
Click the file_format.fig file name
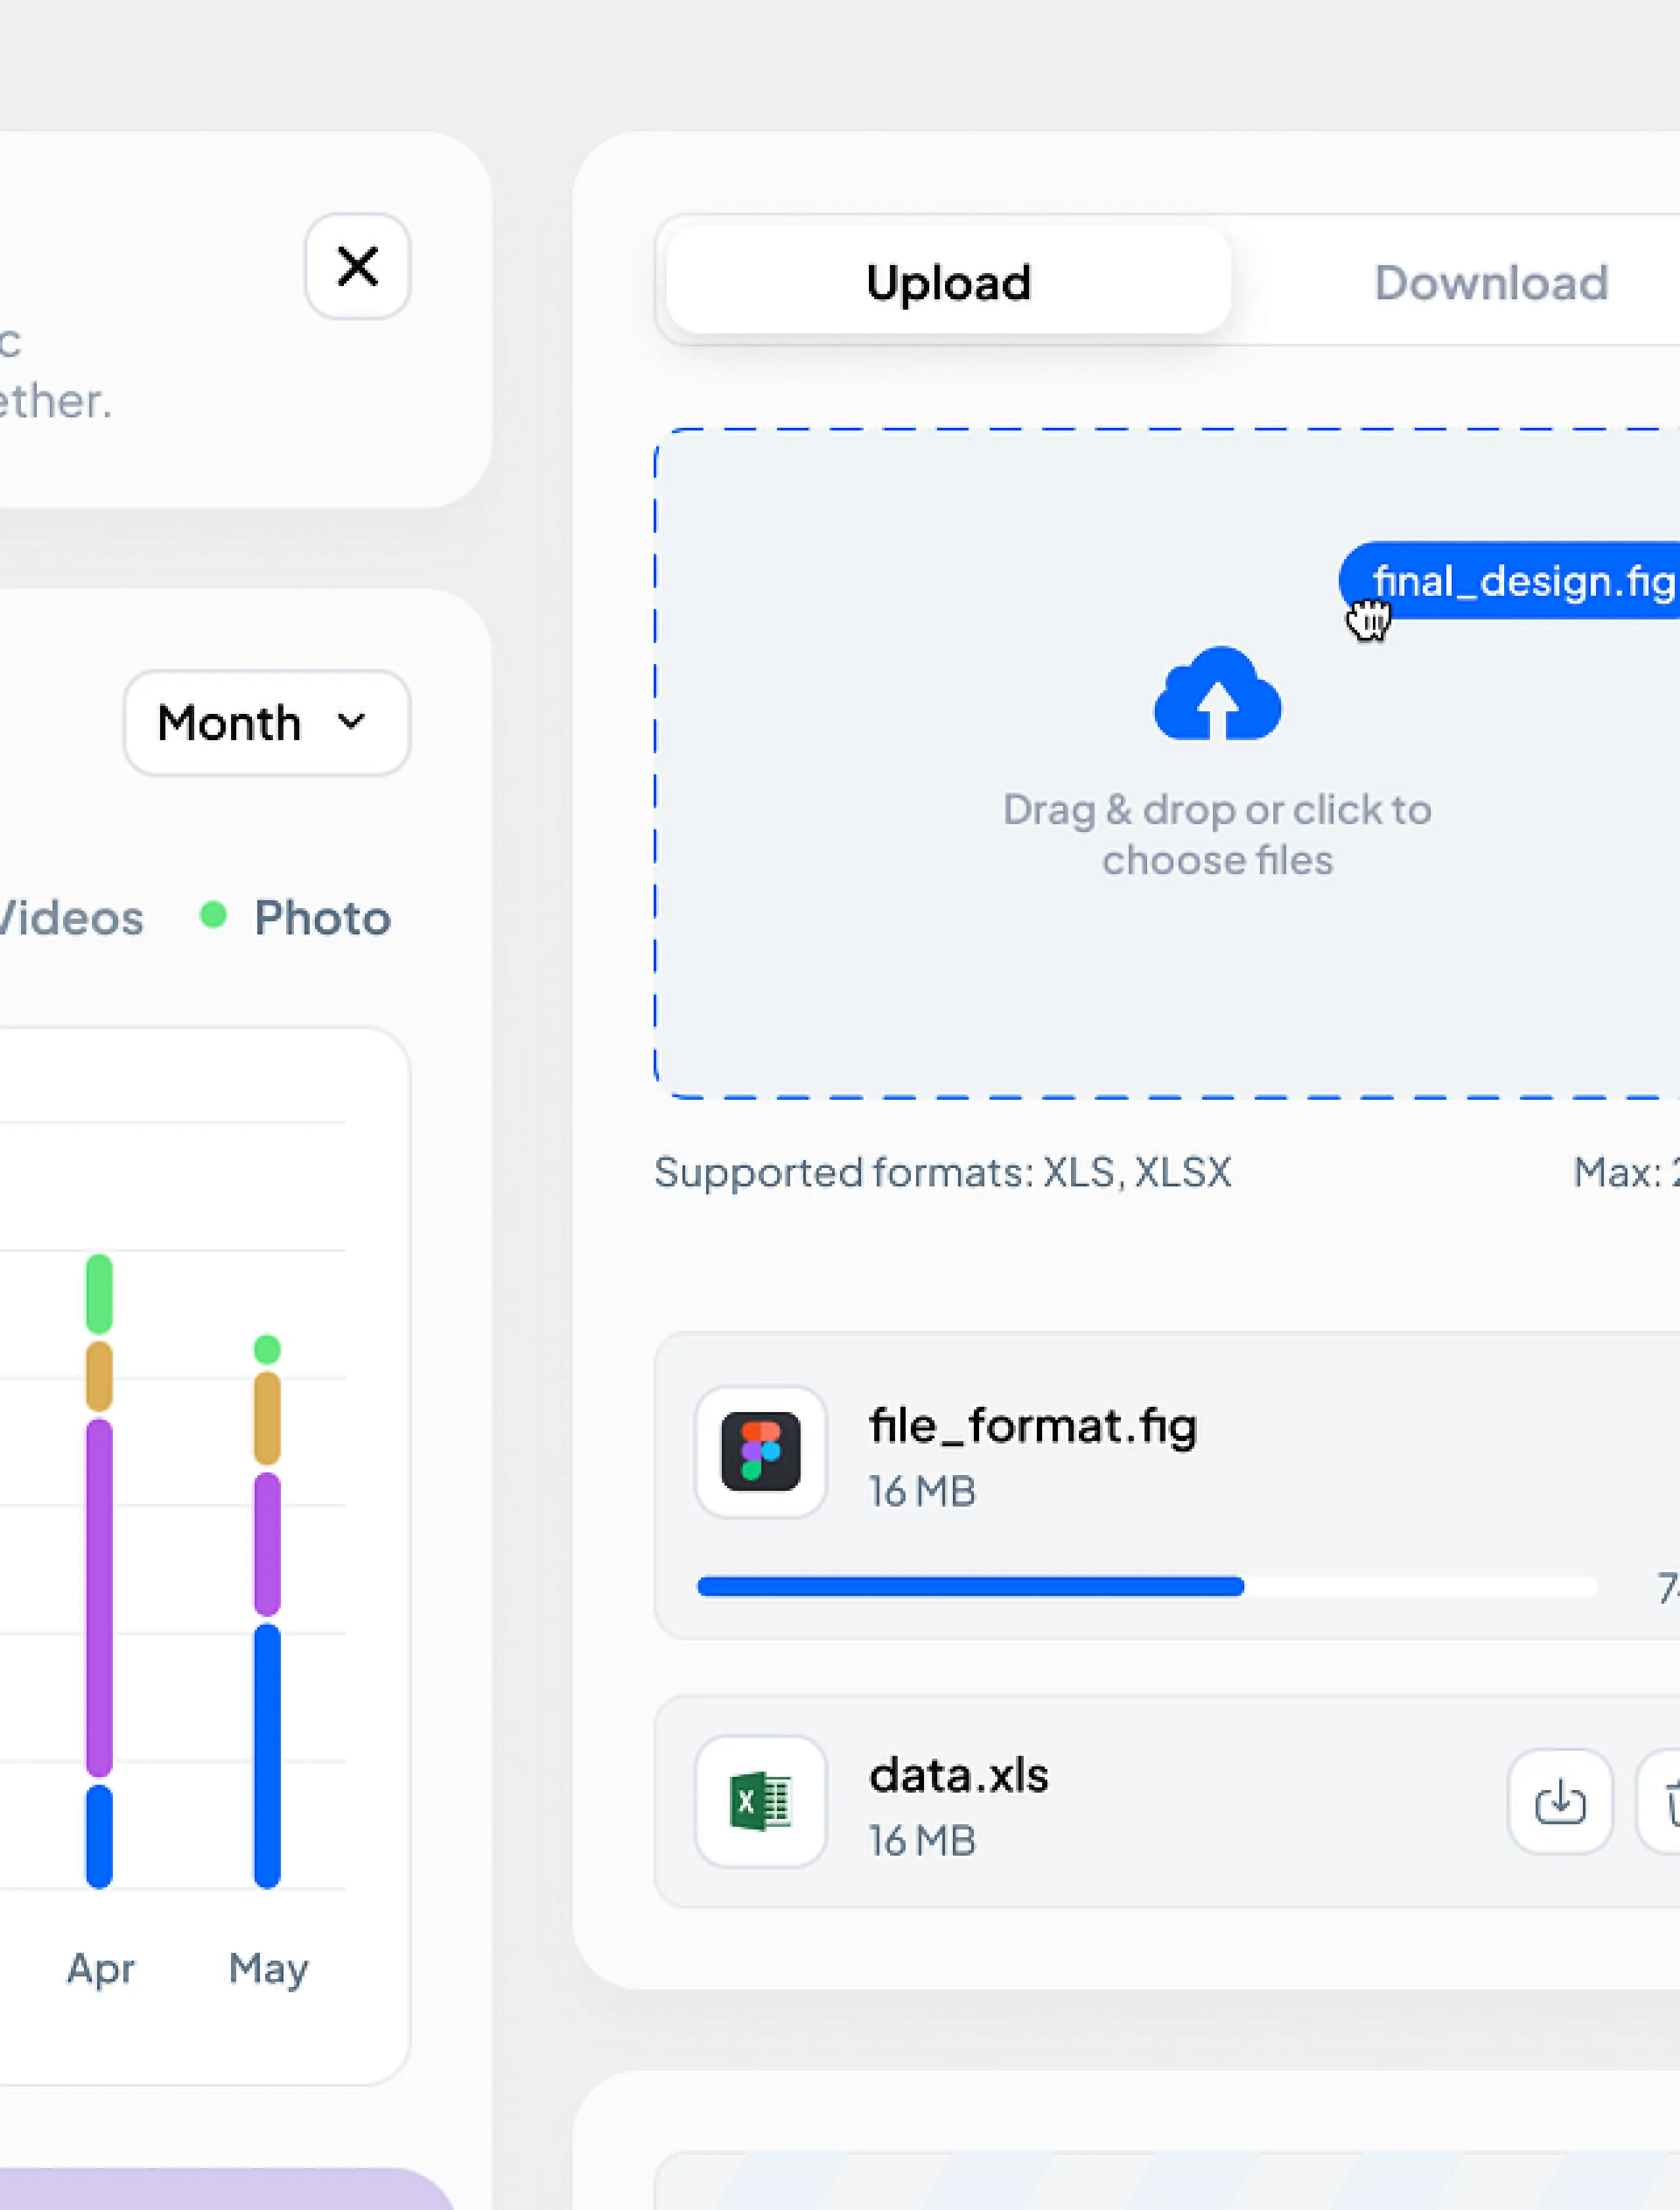1032,1426
